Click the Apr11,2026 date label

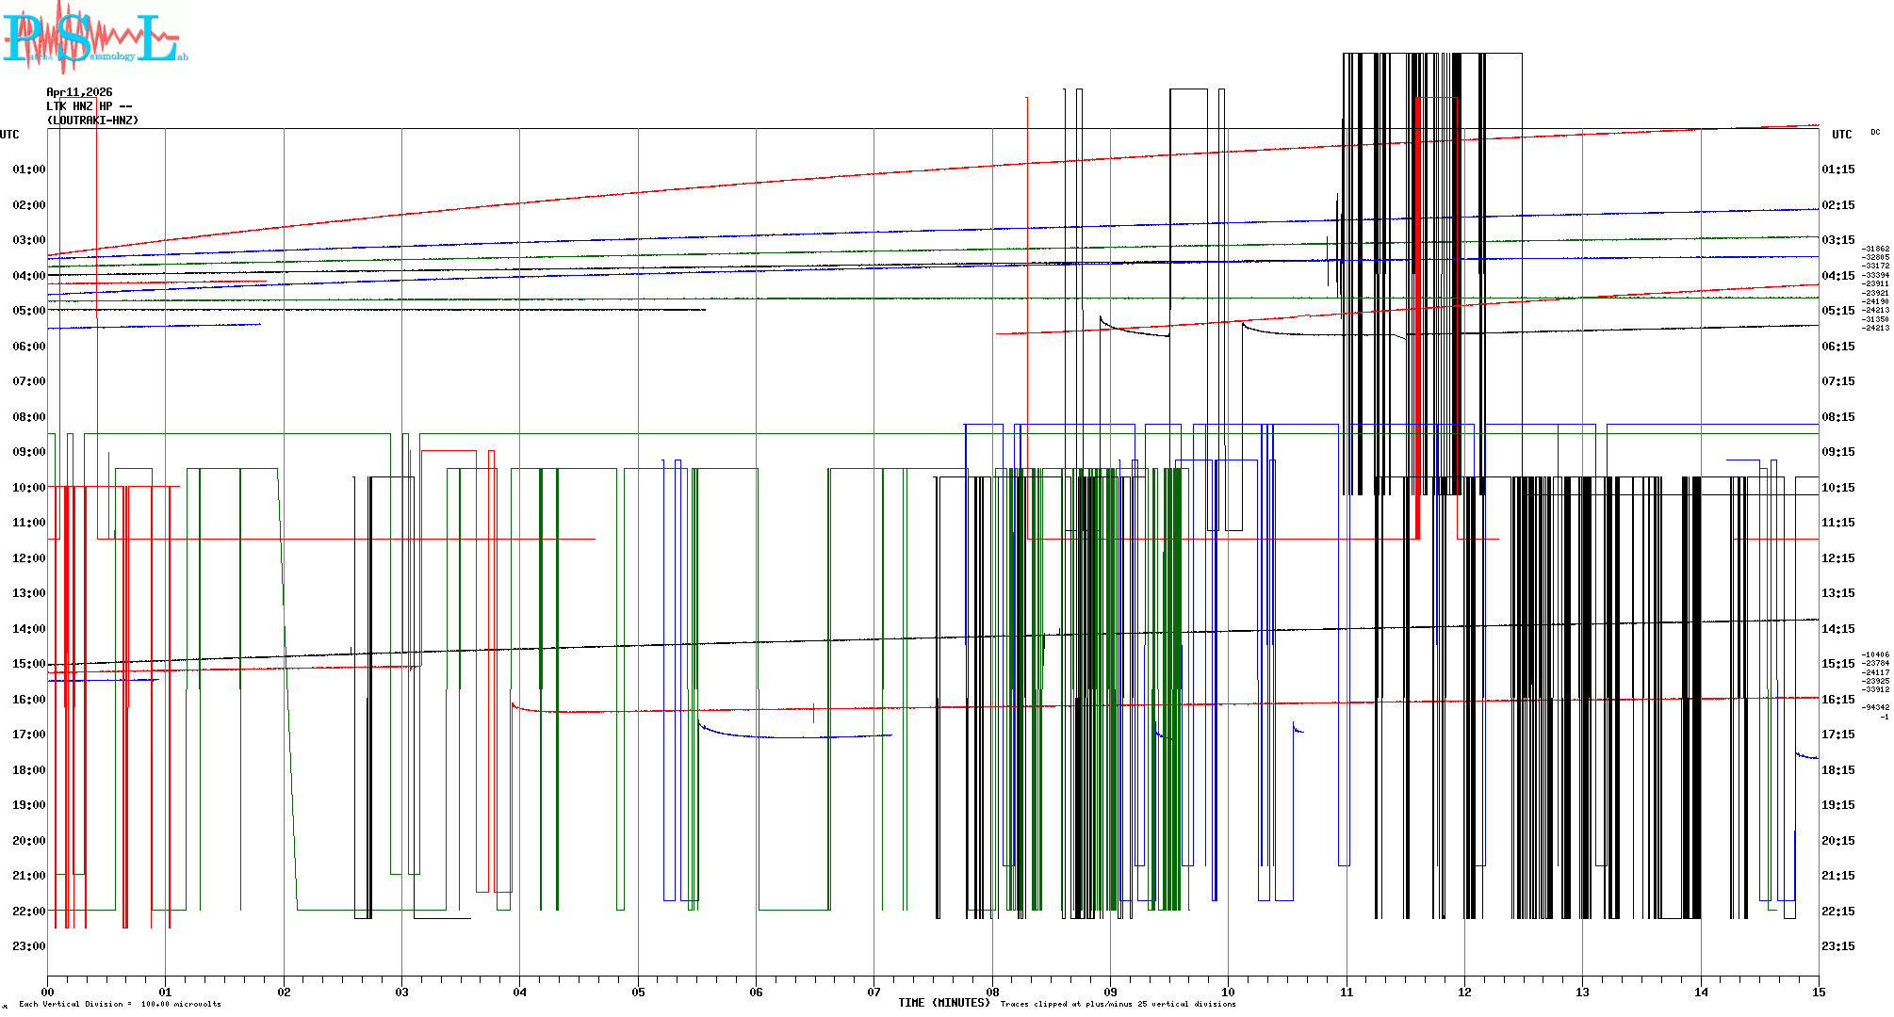tap(79, 92)
